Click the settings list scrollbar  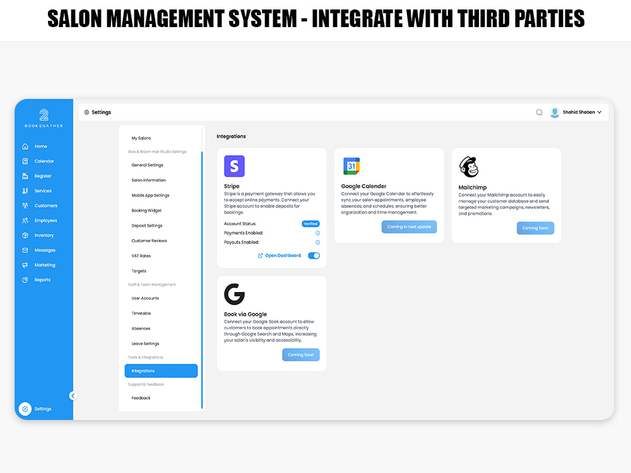(202, 280)
